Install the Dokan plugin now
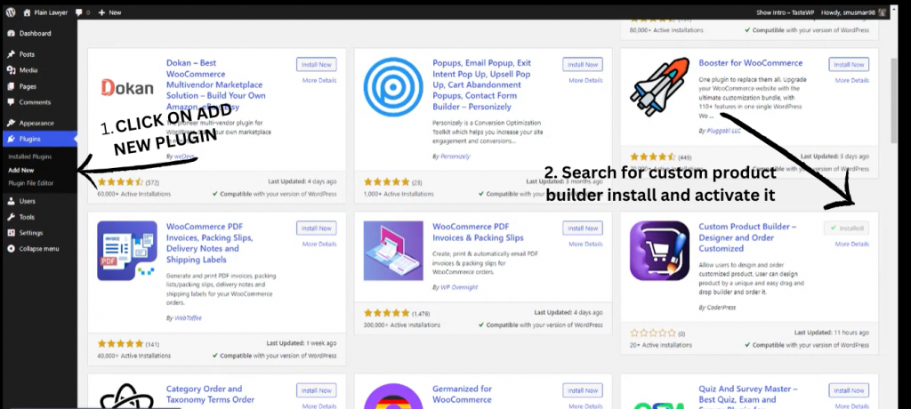The height and width of the screenshot is (409, 911). pyautogui.click(x=316, y=64)
